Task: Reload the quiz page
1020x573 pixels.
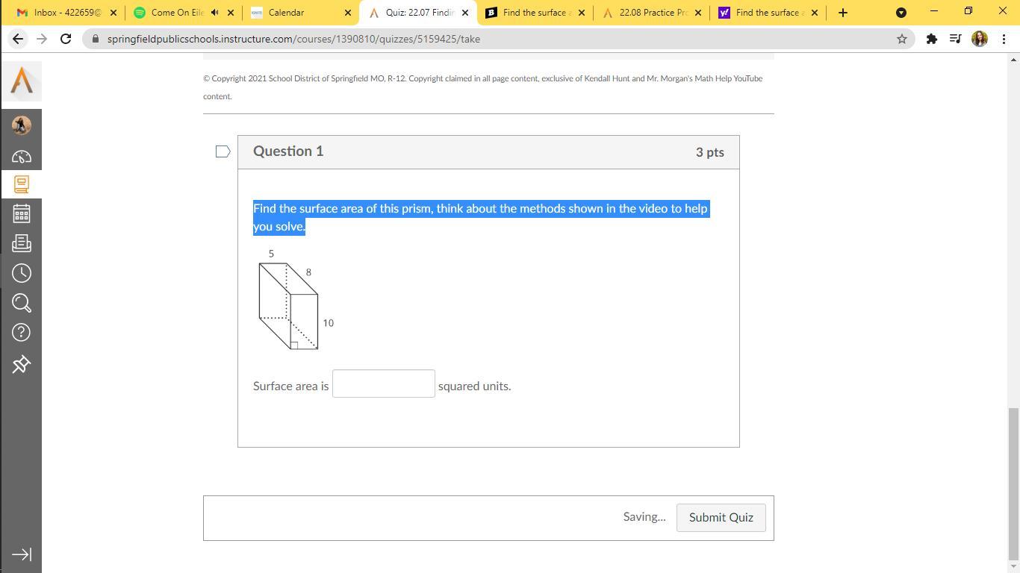Action: (66, 39)
